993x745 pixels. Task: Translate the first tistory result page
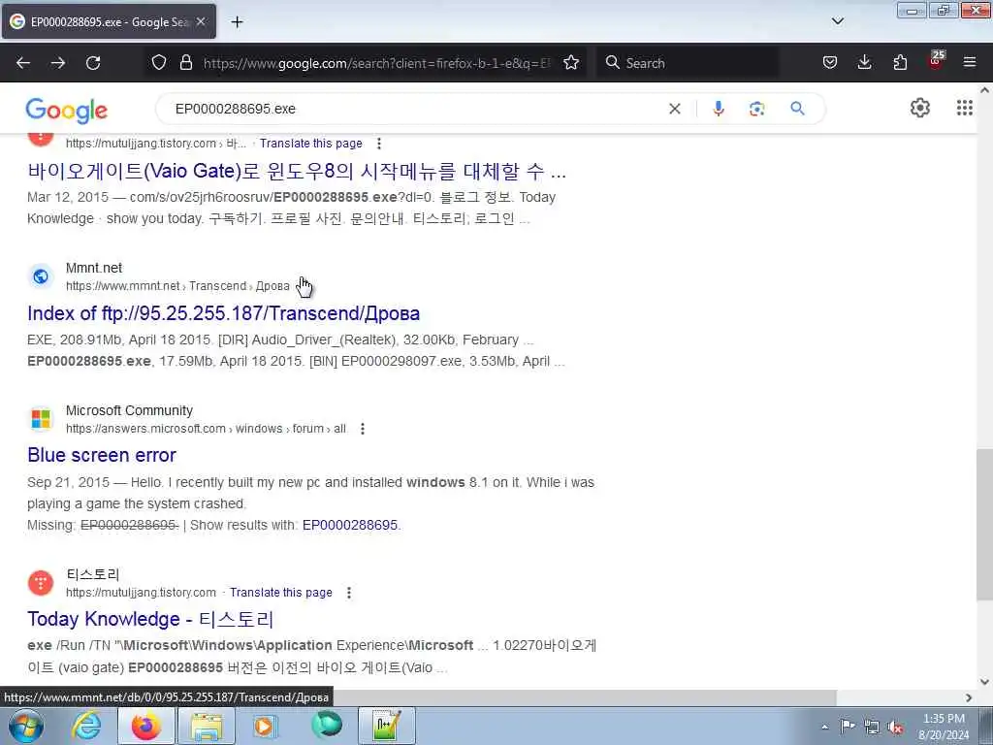pyautogui.click(x=311, y=144)
